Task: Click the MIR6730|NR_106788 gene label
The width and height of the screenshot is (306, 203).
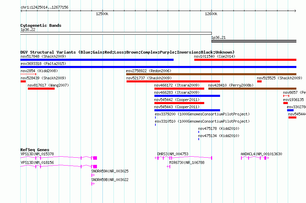Action: (187, 162)
